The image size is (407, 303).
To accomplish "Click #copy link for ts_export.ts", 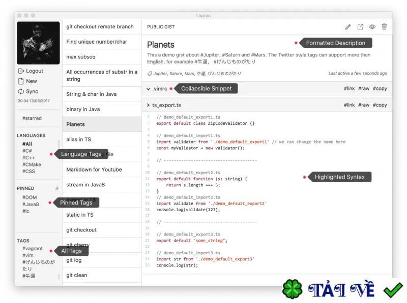I will point(380,105).
